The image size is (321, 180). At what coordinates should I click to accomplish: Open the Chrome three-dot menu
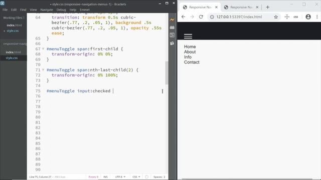pyautogui.click(x=317, y=17)
